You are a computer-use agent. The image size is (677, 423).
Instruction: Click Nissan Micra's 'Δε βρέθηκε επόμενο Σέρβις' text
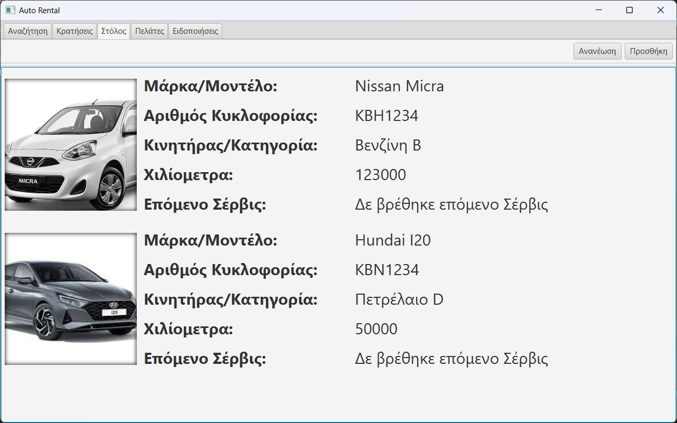click(452, 204)
